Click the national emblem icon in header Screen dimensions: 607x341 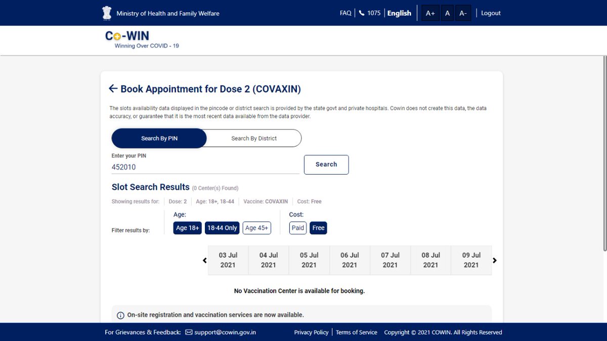[x=107, y=13]
